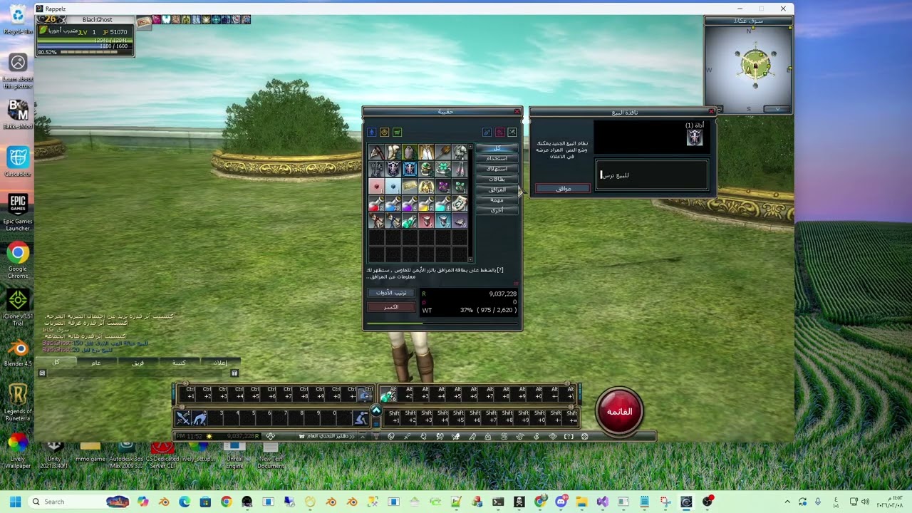Select the purple potion stacked at 4

tap(409, 204)
